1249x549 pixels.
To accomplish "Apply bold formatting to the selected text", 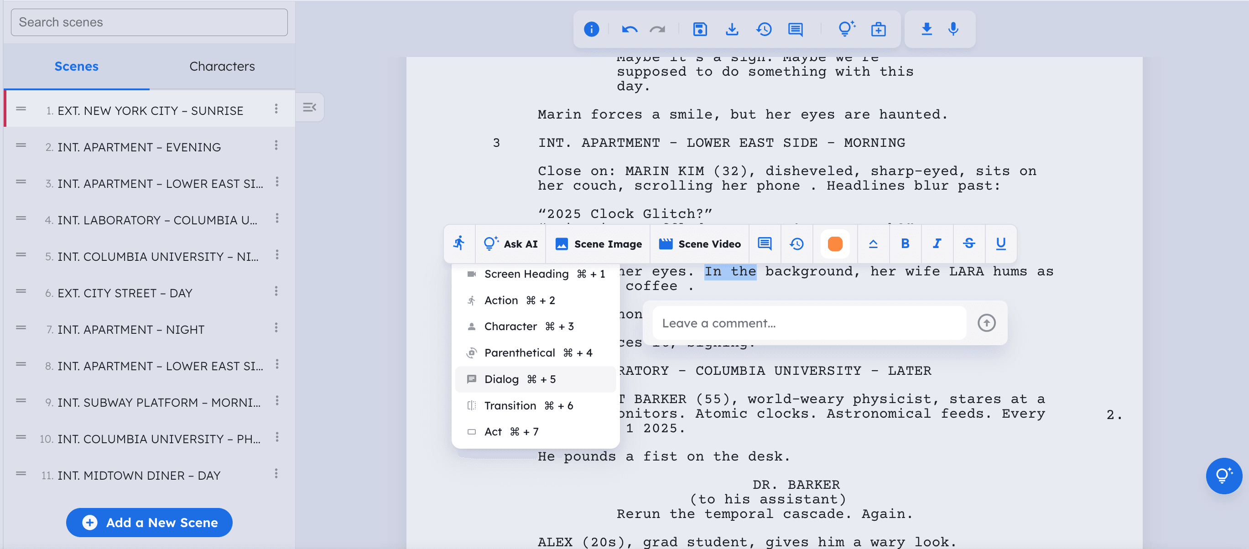I will coord(905,244).
